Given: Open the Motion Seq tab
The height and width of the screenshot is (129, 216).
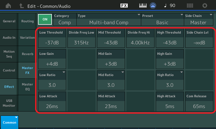Looking at the screenshot, I should point(9,54).
